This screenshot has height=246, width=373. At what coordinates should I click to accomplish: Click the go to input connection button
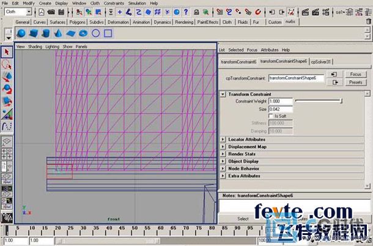click(334, 74)
